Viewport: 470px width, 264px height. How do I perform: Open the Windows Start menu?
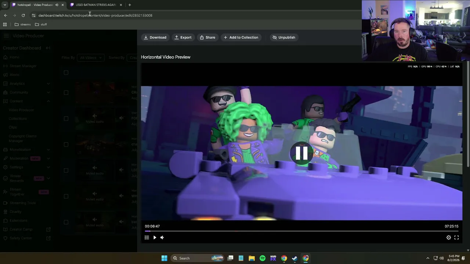point(164,258)
